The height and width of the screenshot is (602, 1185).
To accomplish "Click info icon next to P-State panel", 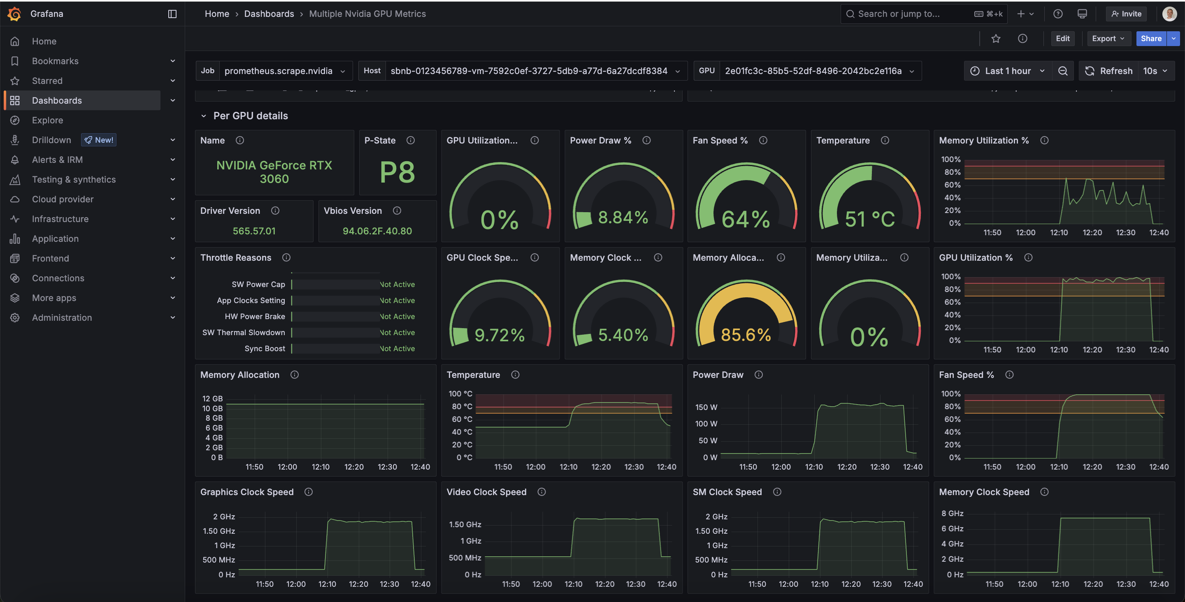I will [x=410, y=140].
